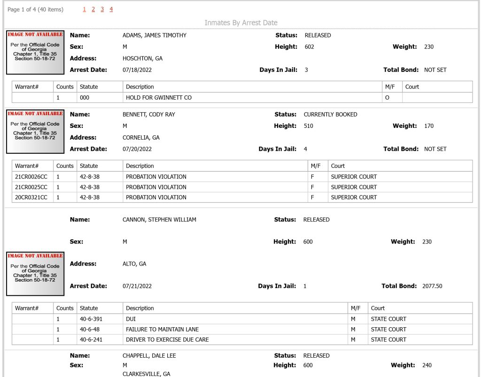
Task: Select the name CHAPPELL, DALE LEE
Action: pyautogui.click(x=149, y=356)
